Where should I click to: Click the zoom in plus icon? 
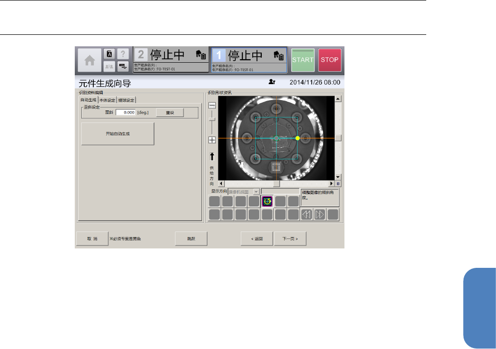pos(212,140)
